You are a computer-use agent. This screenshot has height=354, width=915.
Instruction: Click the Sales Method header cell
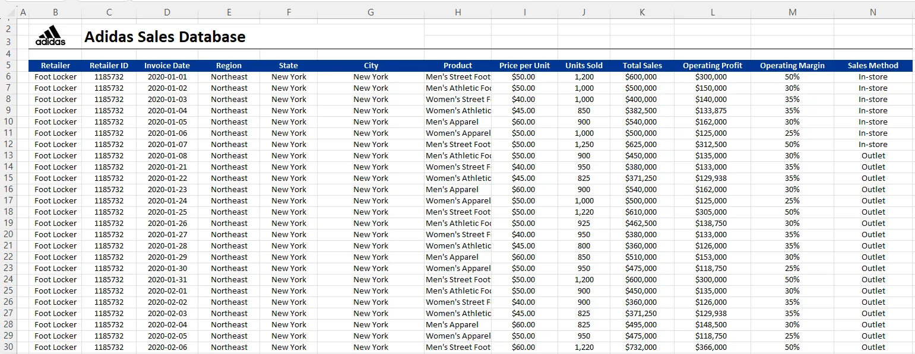click(873, 66)
